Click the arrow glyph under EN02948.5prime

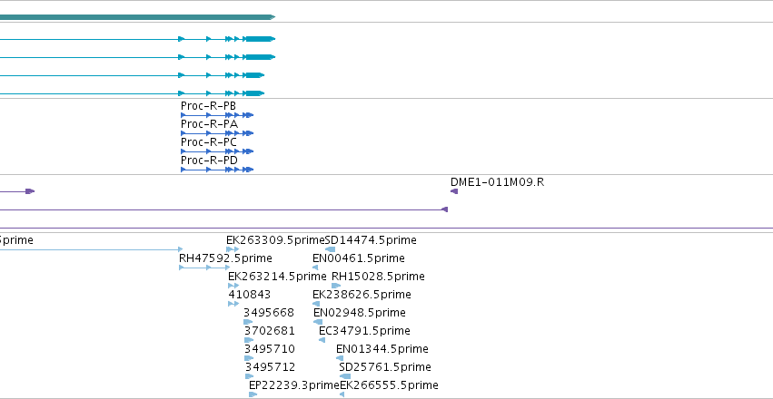(318, 322)
